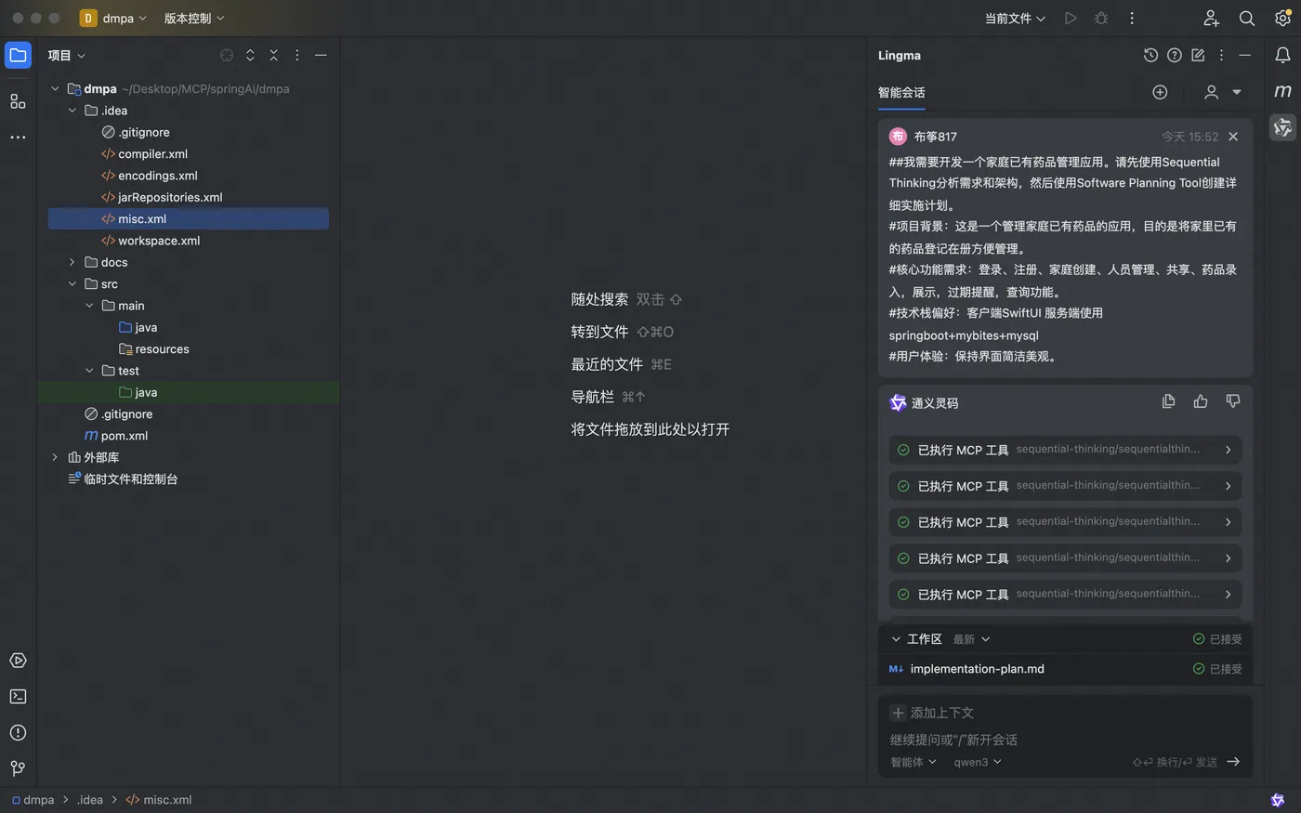
Task: Debug the current file
Action: point(1101,18)
